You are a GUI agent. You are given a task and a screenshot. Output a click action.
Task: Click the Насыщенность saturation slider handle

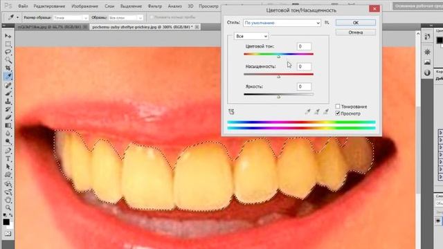pyautogui.click(x=278, y=77)
